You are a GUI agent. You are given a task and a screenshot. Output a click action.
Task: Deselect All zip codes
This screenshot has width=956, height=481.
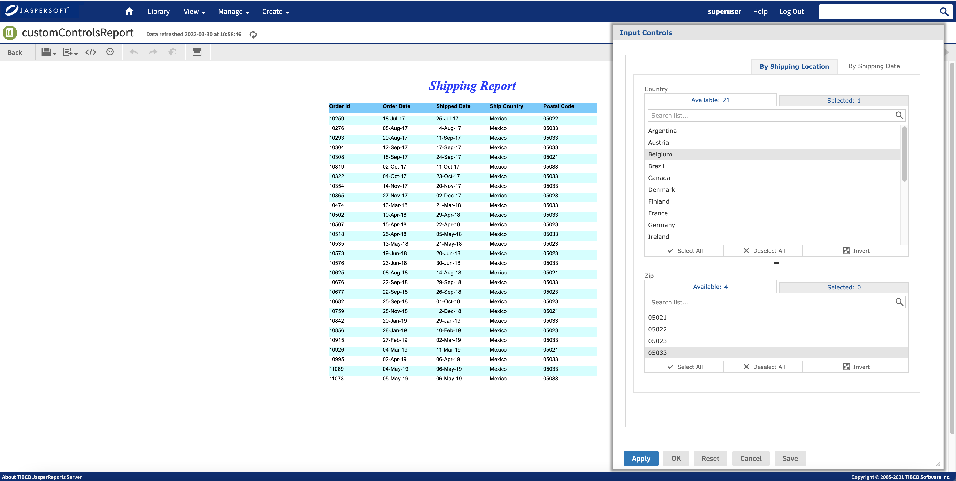coord(764,367)
